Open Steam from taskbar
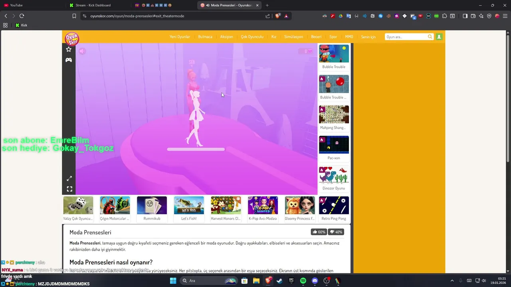 tap(279, 281)
